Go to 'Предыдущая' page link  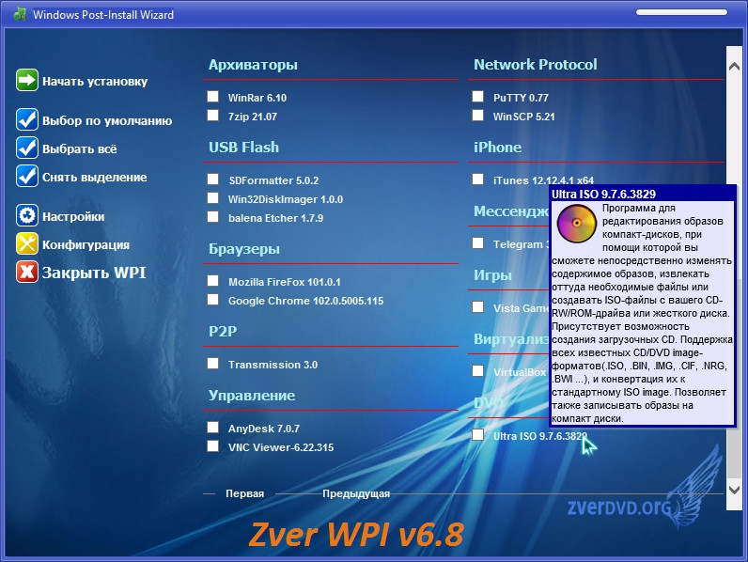356,493
